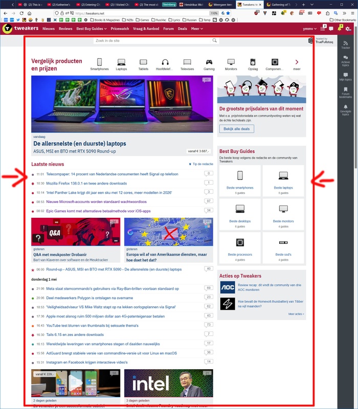Screen dimensions: 358x409
Task: Switch to the Gathering of Tweakers tab
Action: 278,5
